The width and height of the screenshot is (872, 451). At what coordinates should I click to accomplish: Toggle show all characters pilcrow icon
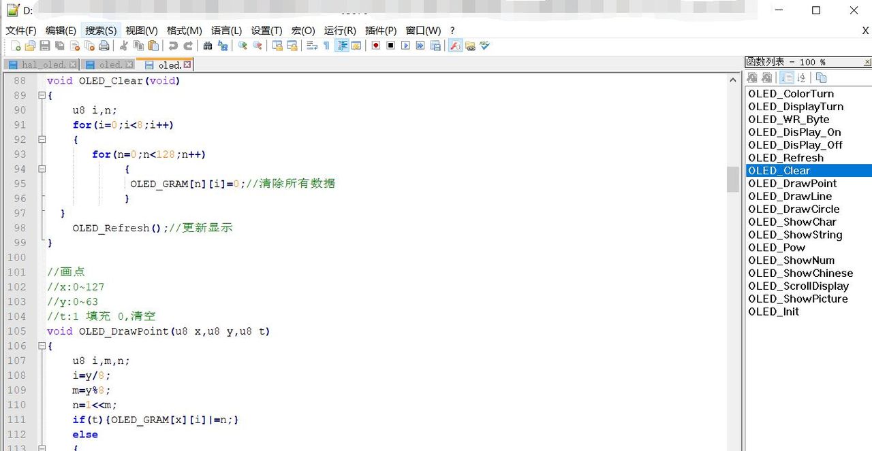(x=326, y=46)
